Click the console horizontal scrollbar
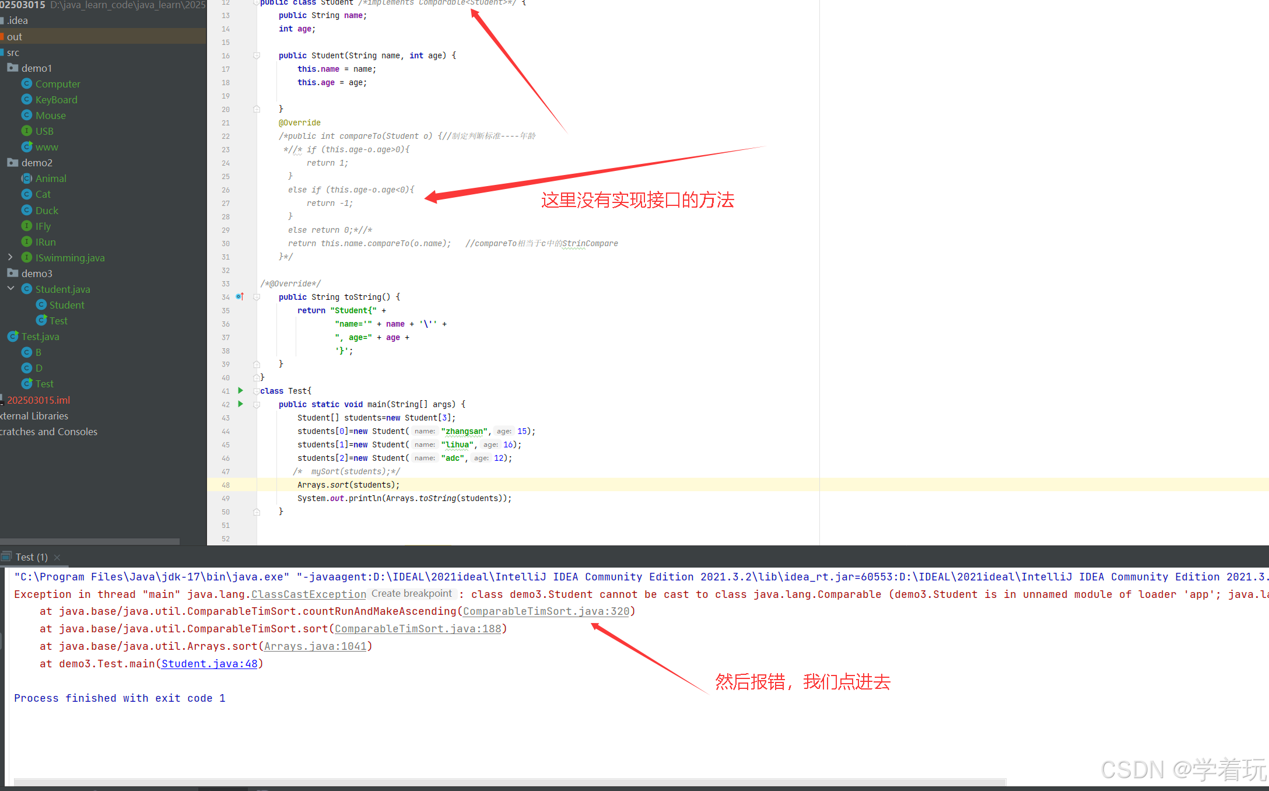 pos(510,782)
